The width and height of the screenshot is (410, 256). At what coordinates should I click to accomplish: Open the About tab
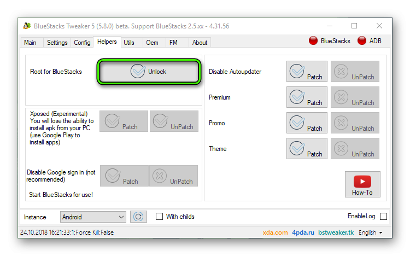click(200, 43)
